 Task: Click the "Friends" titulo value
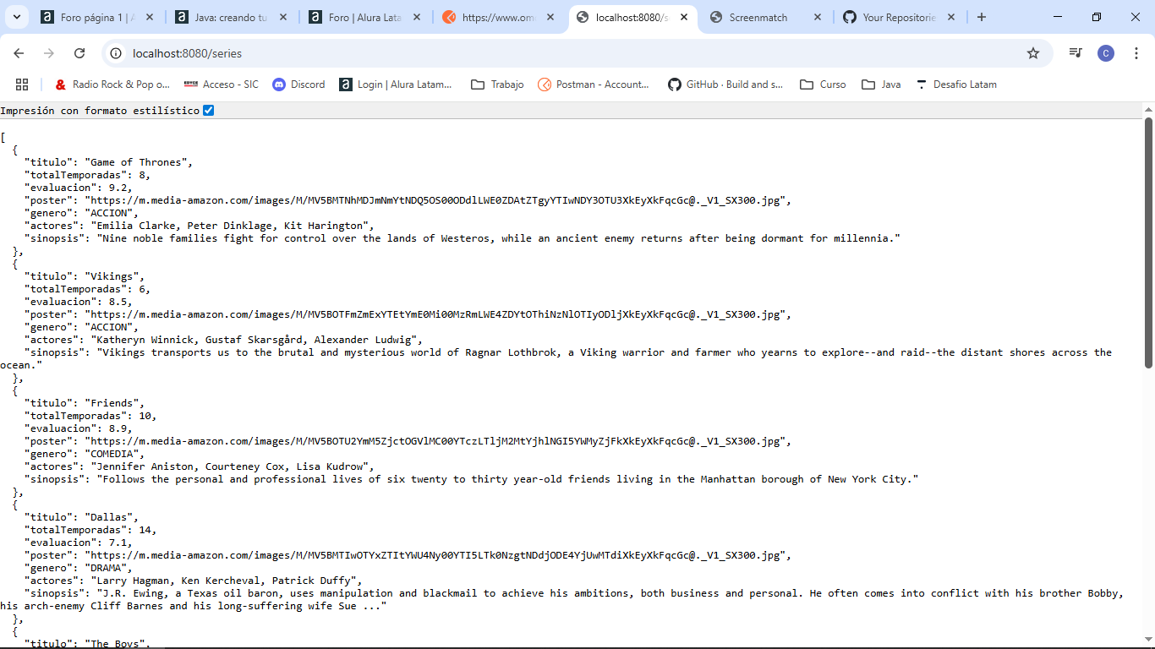114,403
